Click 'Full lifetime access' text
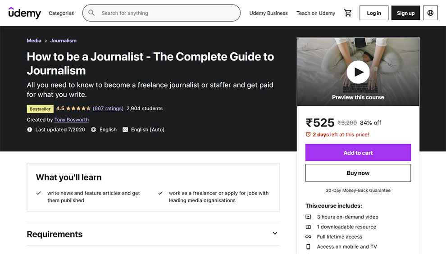Viewport: 446px width, 254px height. [340, 236]
